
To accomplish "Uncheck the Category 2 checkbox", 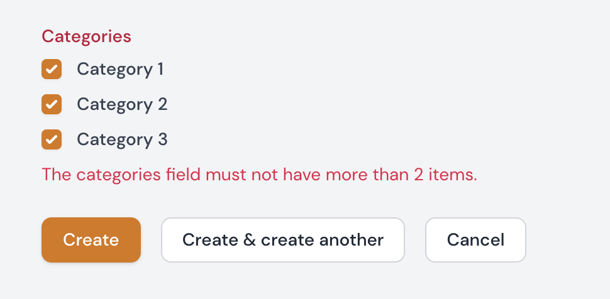I will 52,104.
